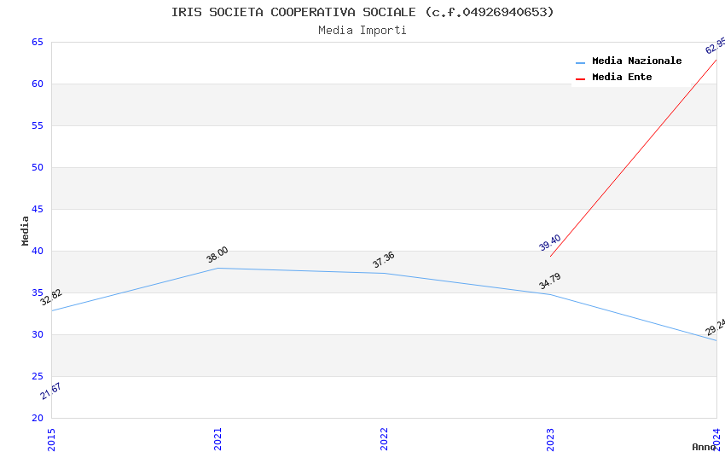Click the 37.36 data point label
Image resolution: width=725 pixels, height=469 pixels.
tap(384, 260)
